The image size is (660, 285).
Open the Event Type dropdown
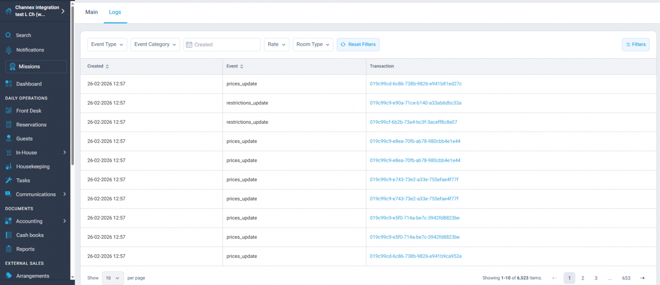pos(107,44)
